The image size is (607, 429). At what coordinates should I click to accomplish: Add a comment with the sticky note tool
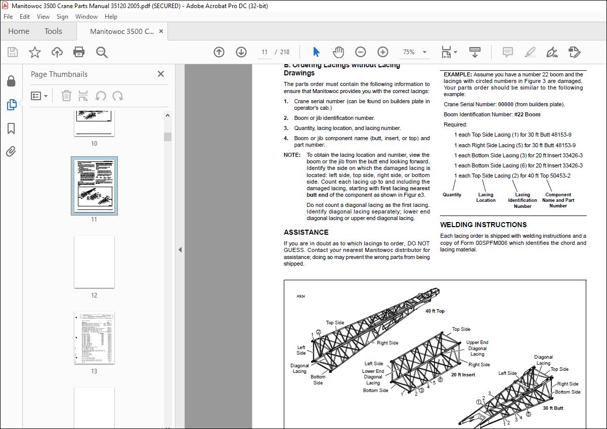[508, 52]
